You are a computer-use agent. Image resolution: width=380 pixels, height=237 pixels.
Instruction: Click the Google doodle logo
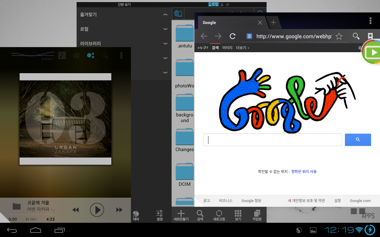click(287, 100)
